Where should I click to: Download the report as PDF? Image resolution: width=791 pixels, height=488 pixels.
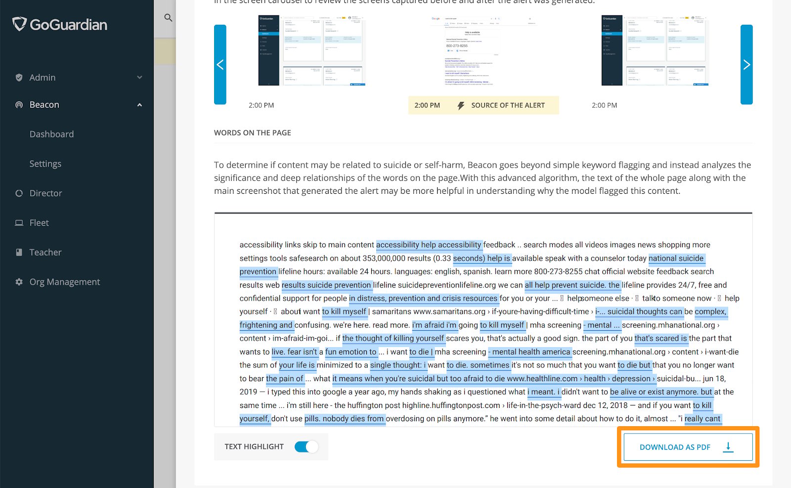coord(688,447)
